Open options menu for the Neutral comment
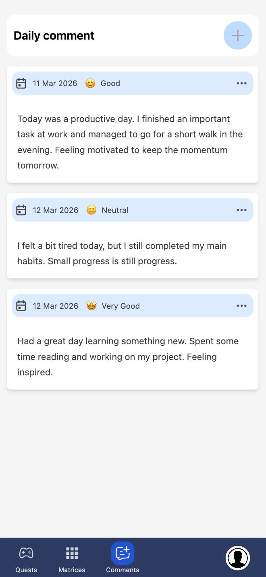 tap(241, 210)
